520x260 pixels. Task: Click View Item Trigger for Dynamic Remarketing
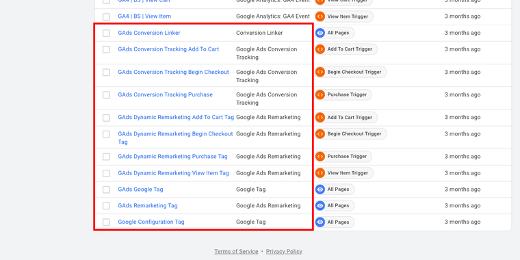(x=344, y=173)
